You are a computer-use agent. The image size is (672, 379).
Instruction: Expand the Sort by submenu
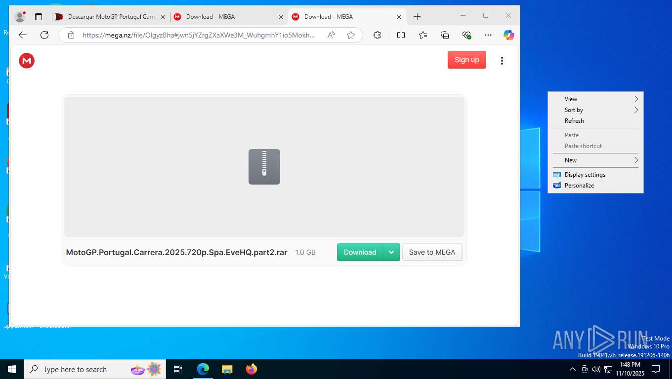pos(595,110)
